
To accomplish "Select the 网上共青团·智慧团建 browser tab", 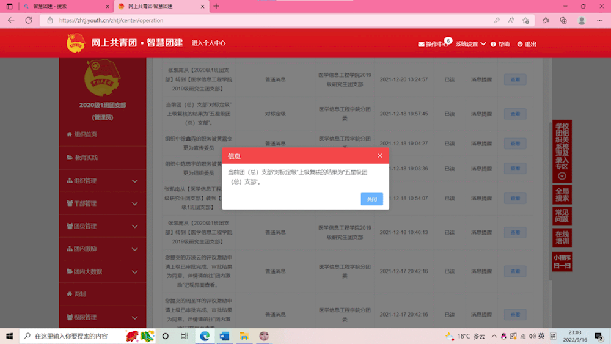I will (161, 6).
